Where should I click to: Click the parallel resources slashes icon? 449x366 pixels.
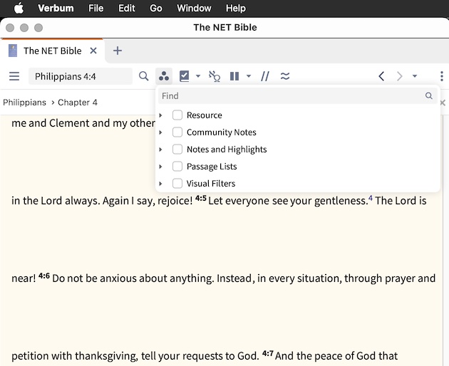point(265,76)
